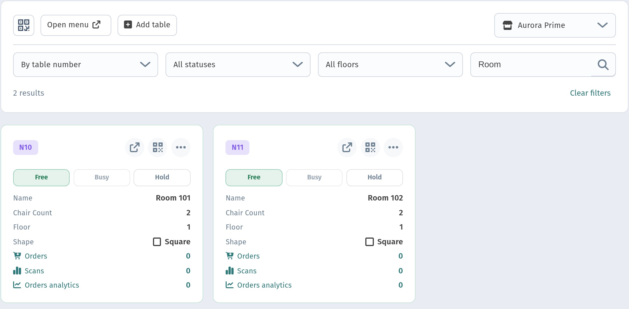Open the All floors filter dropdown

coord(390,65)
